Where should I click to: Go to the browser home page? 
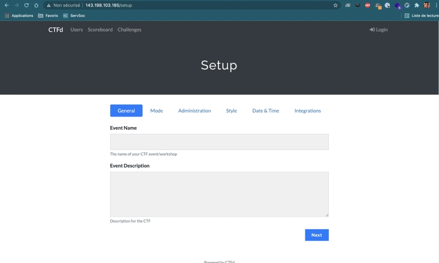pos(36,5)
